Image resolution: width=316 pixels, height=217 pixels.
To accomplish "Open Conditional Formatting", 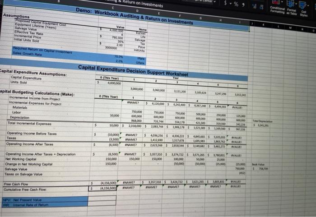I will [277, 7].
